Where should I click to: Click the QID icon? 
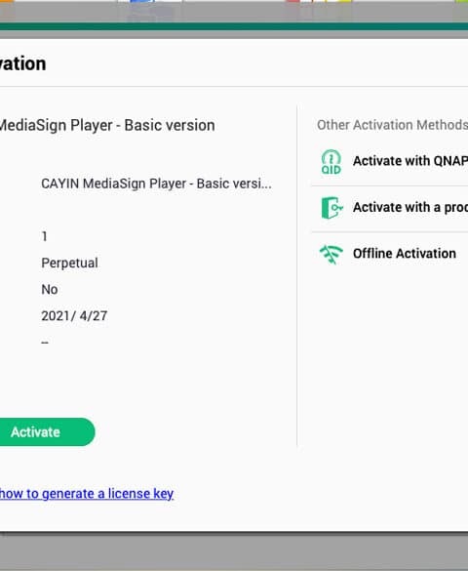[331, 162]
